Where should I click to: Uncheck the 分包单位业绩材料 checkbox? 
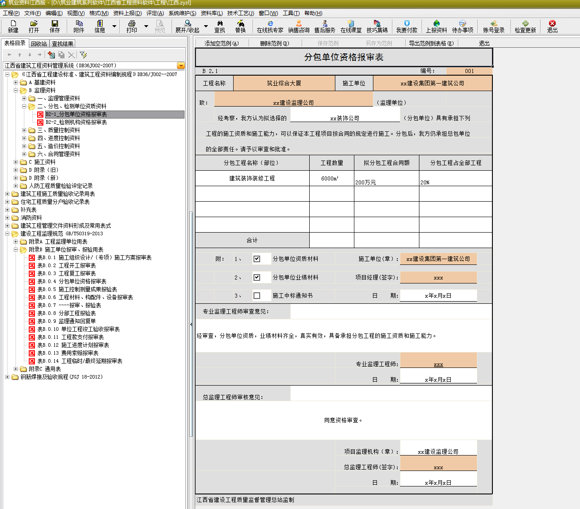[257, 277]
